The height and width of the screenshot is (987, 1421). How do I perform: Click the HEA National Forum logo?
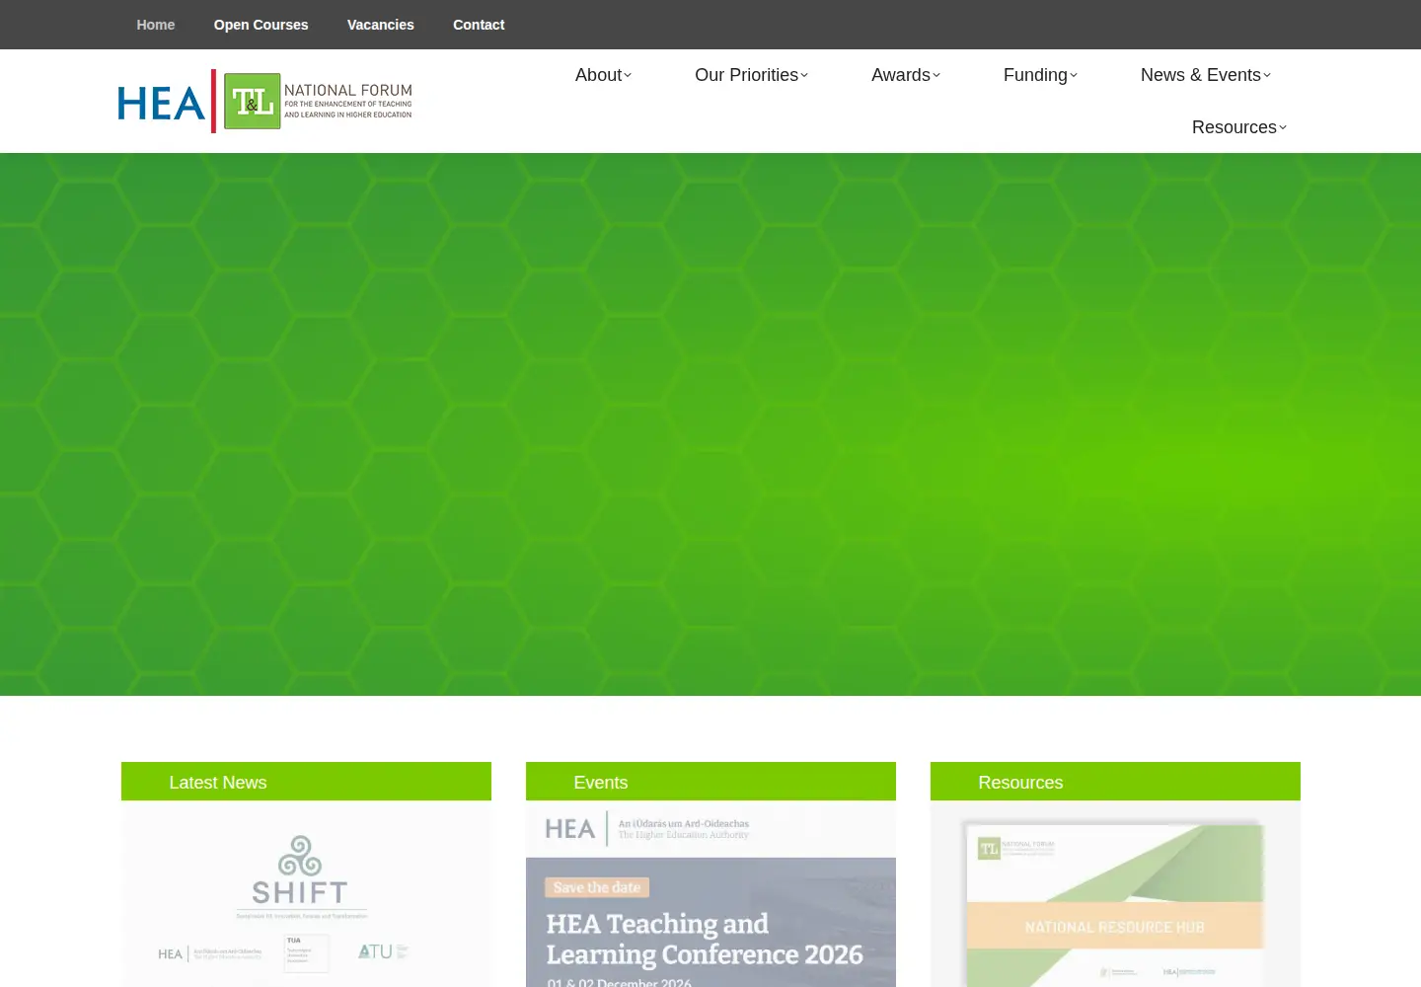pos(265,101)
